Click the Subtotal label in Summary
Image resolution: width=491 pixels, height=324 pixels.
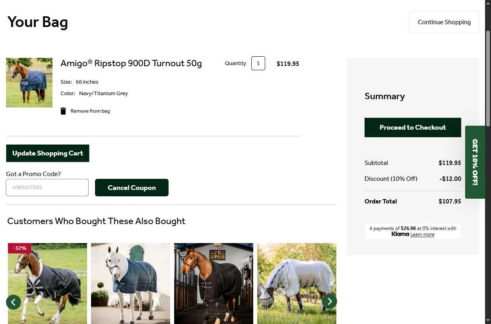pos(376,163)
